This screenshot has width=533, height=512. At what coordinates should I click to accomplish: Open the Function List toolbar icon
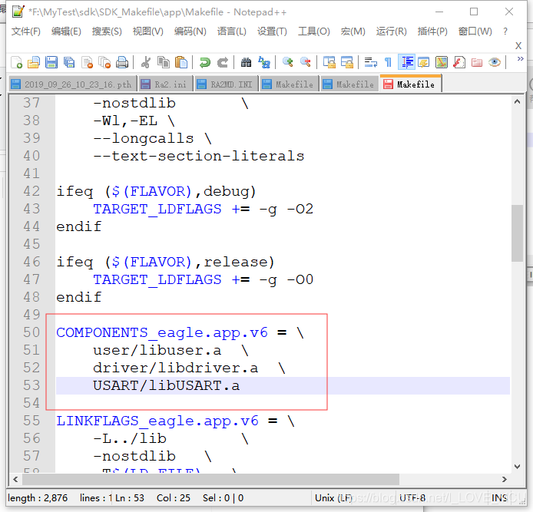pyautogui.click(x=459, y=62)
